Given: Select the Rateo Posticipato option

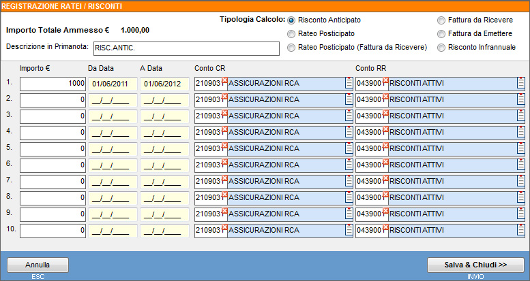Looking at the screenshot, I should [292, 34].
